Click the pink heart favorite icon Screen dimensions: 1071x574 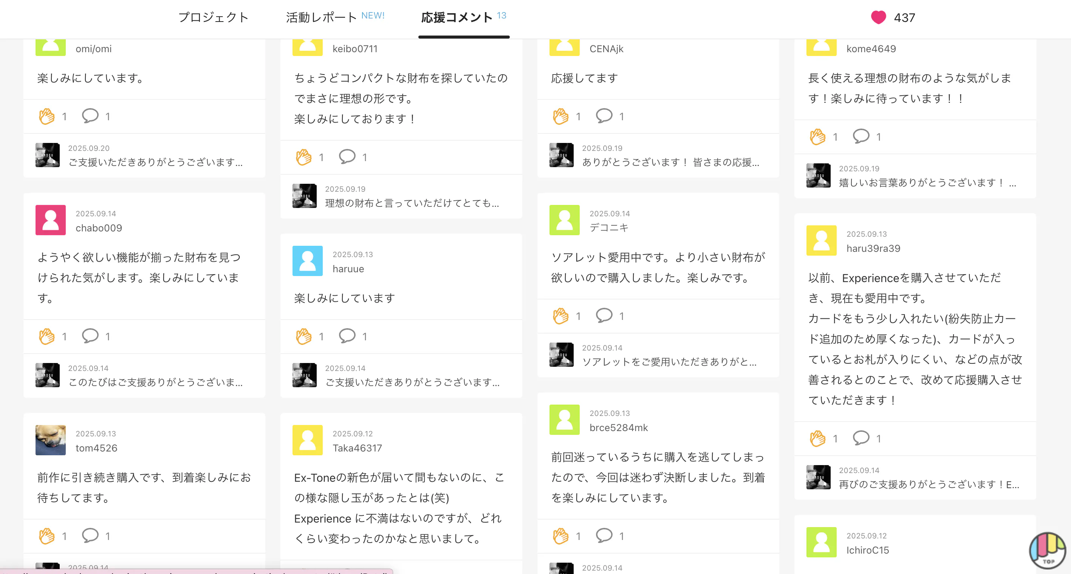[878, 17]
